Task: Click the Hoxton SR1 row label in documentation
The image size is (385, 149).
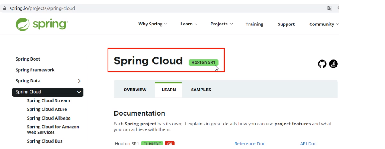Action: pyautogui.click(x=127, y=144)
